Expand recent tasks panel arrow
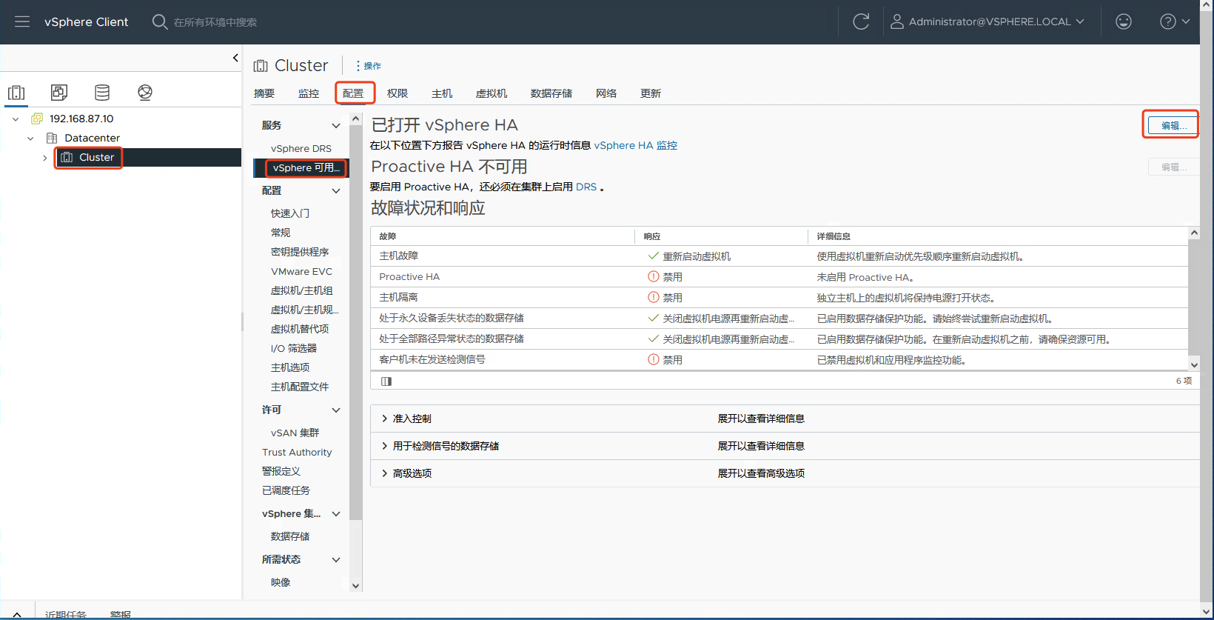This screenshot has height=620, width=1214. point(17,614)
